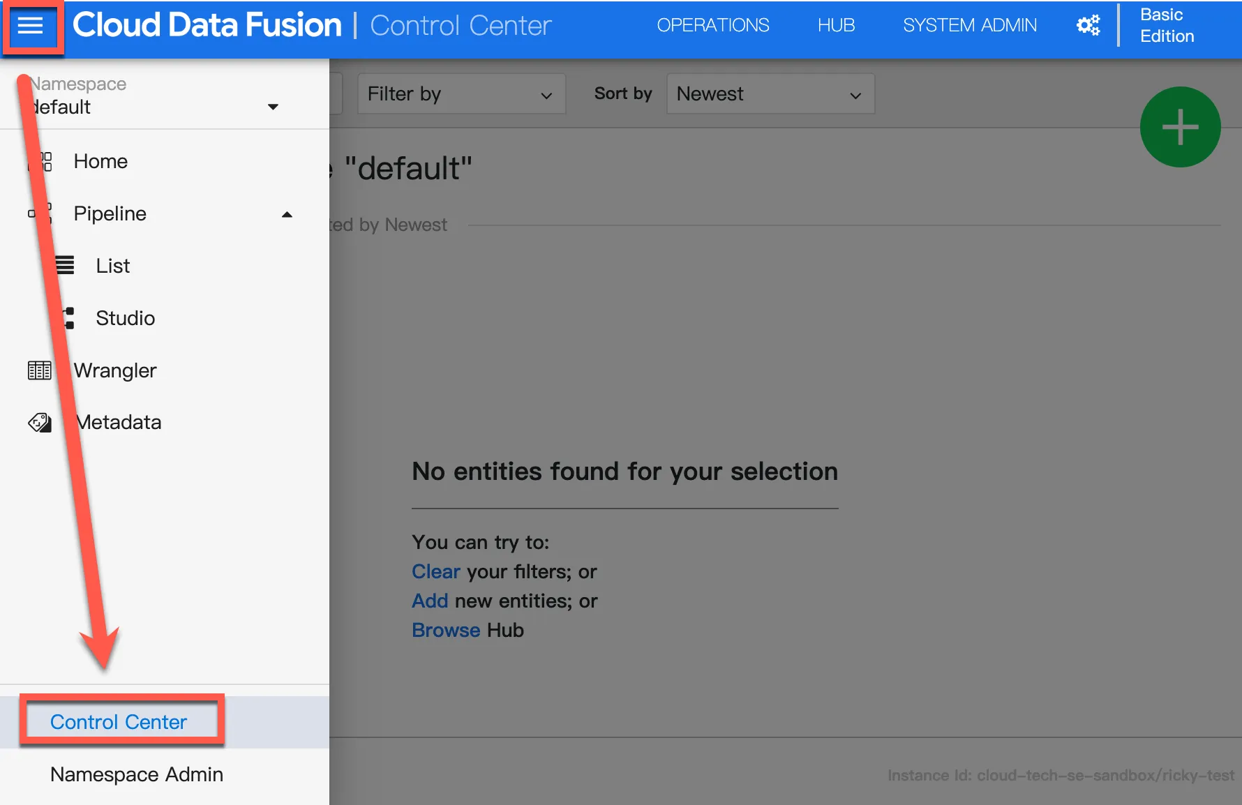
Task: Open HUB in top bar
Action: [836, 25]
